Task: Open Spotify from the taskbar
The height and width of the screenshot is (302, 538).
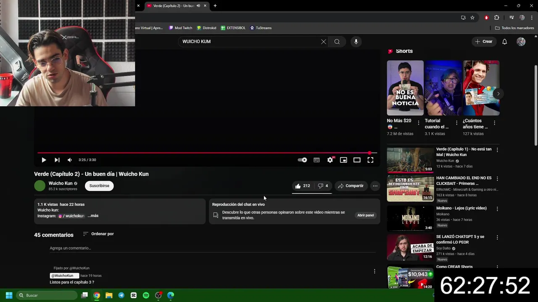Action: 146,295
